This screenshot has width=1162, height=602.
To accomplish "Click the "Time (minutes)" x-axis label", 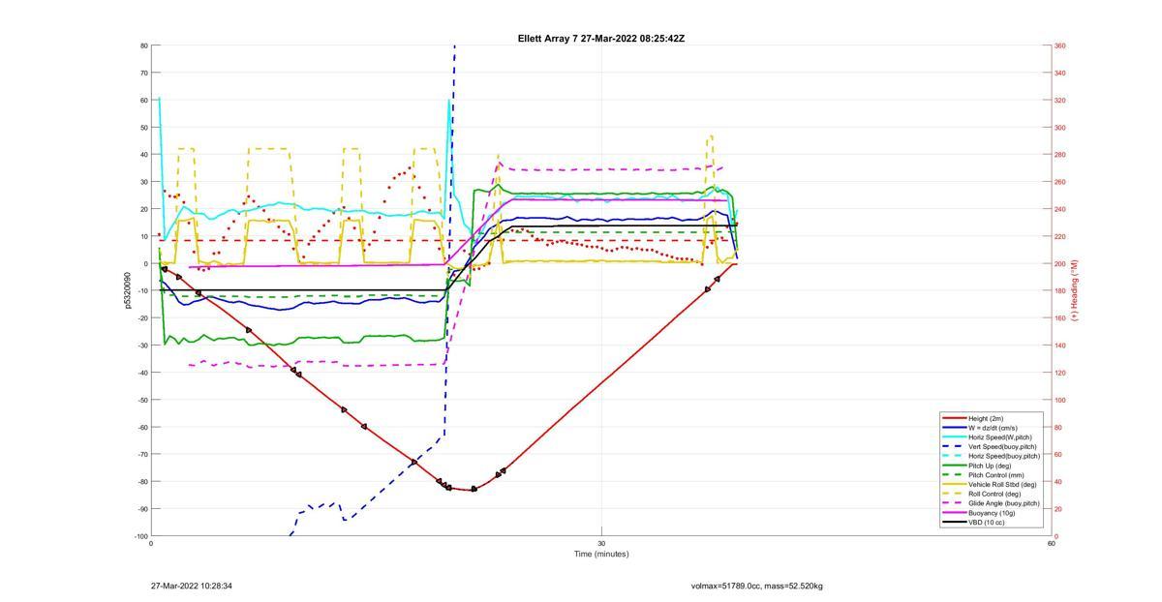I will click(601, 554).
